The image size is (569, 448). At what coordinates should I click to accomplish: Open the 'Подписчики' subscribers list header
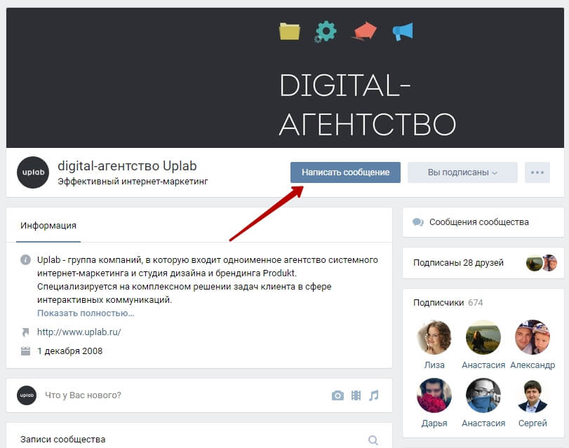pyautogui.click(x=439, y=303)
